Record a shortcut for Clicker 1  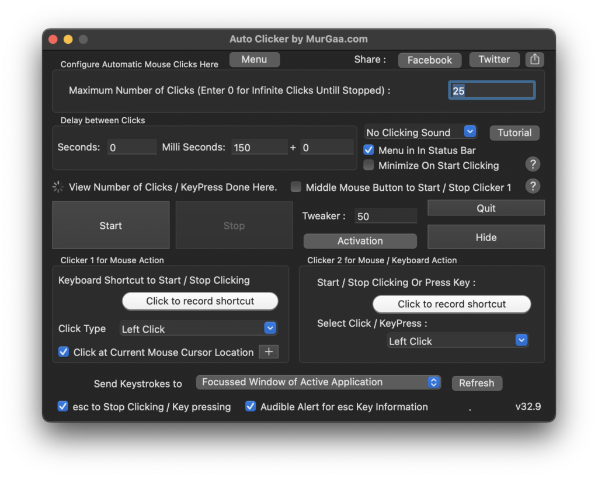(200, 301)
